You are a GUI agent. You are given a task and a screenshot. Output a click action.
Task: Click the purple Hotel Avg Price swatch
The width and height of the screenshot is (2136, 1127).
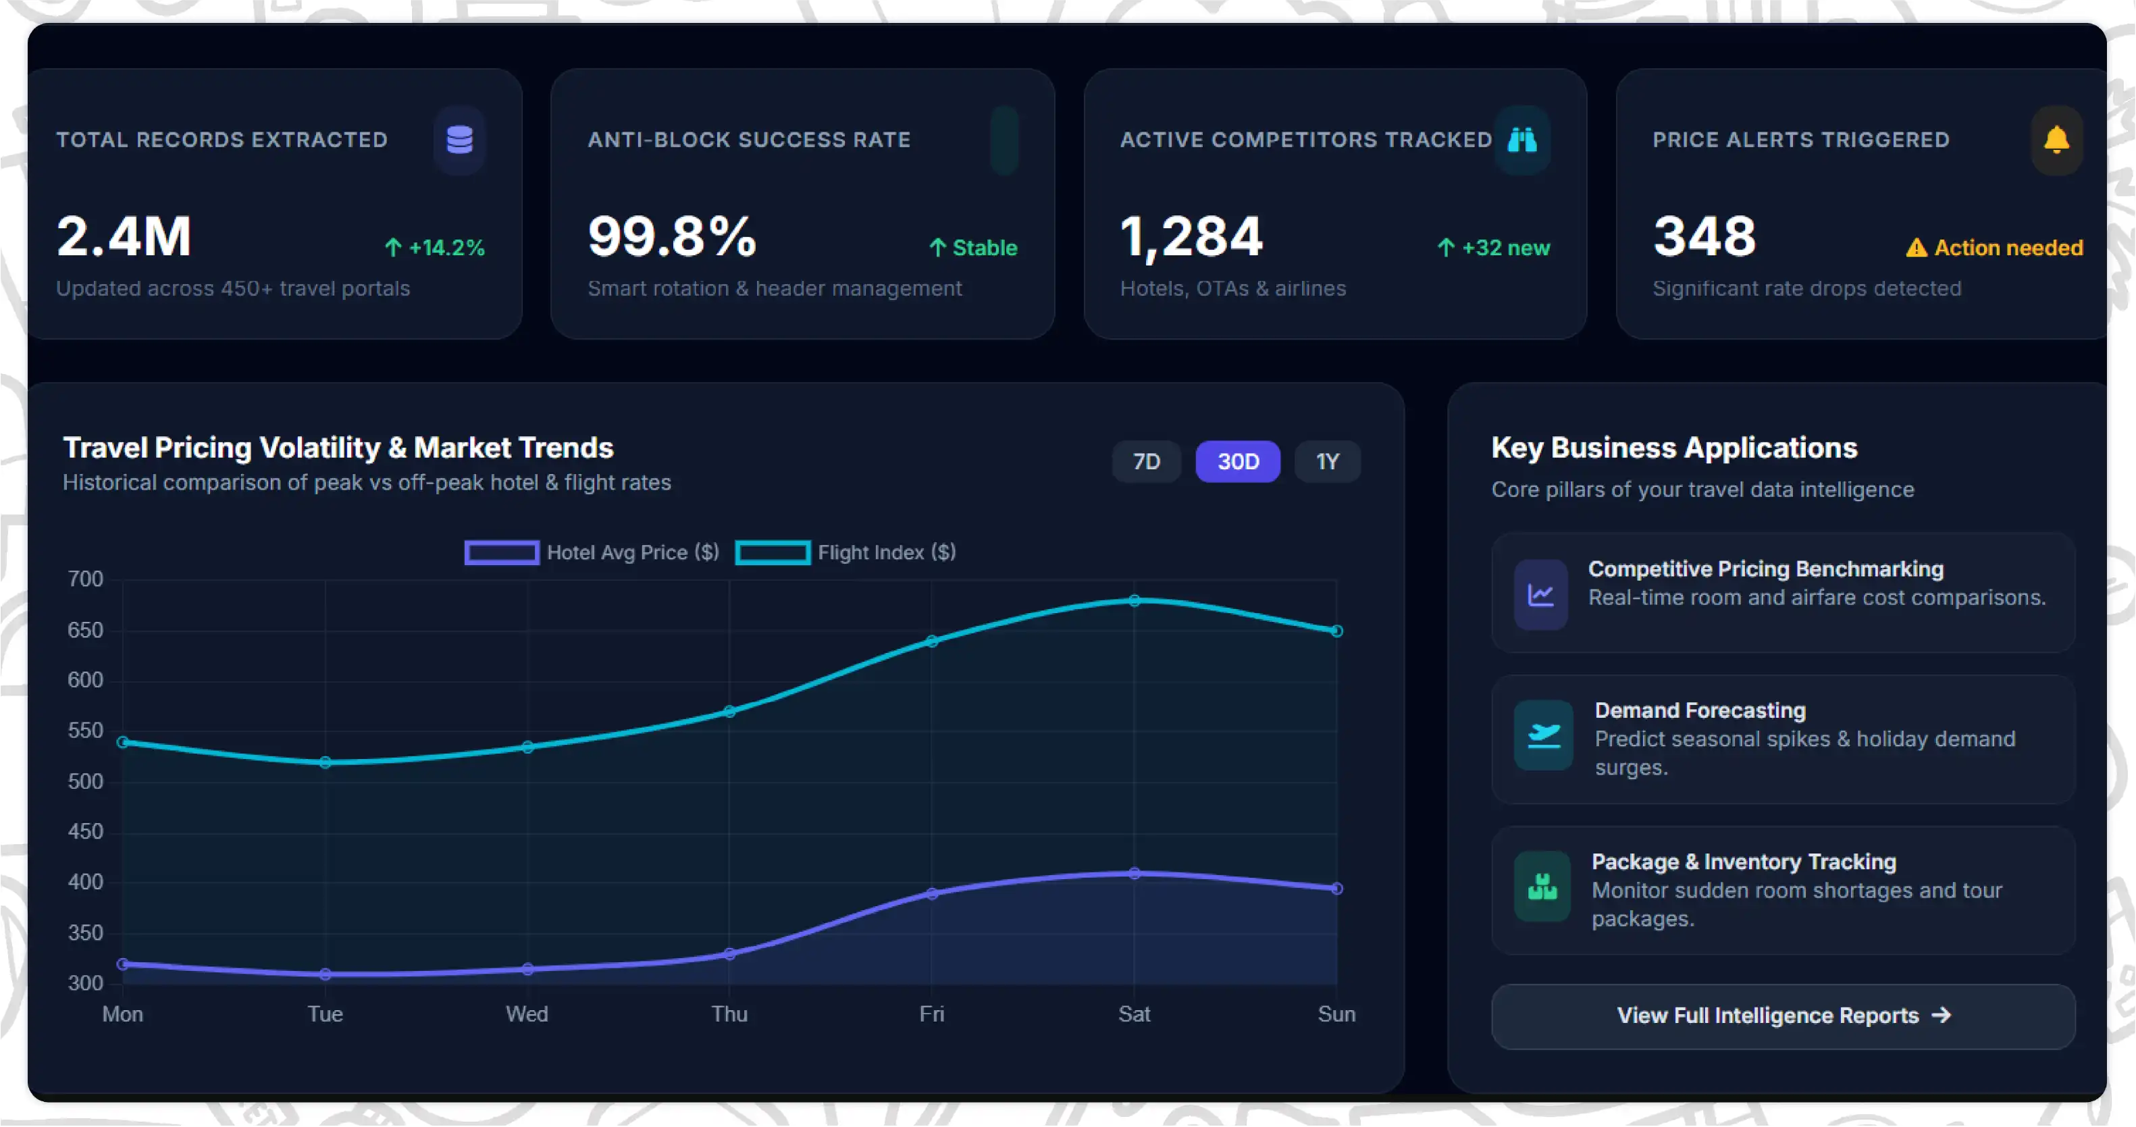(502, 552)
